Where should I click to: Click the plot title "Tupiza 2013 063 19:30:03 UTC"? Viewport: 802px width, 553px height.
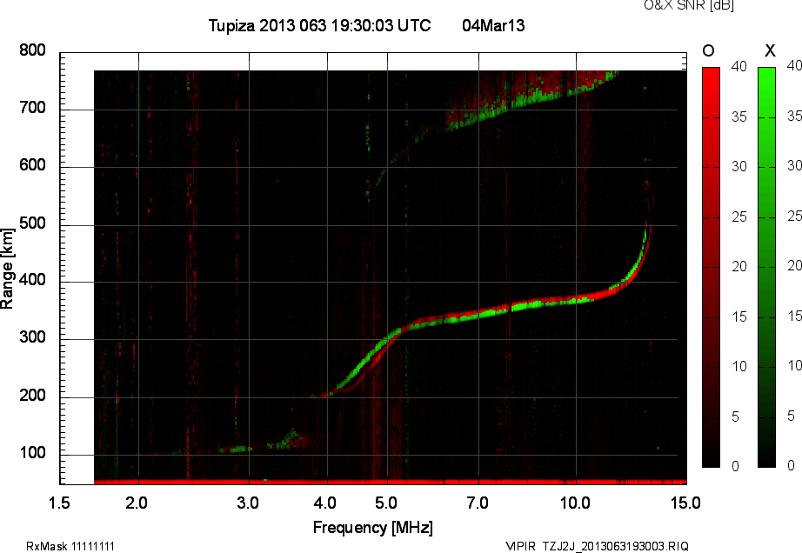[x=320, y=25]
